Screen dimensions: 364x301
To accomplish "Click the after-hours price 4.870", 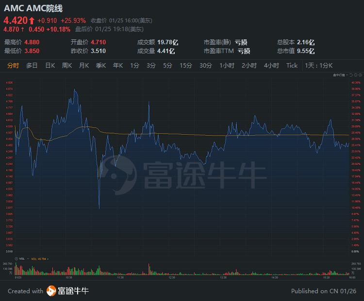I will tap(11, 29).
